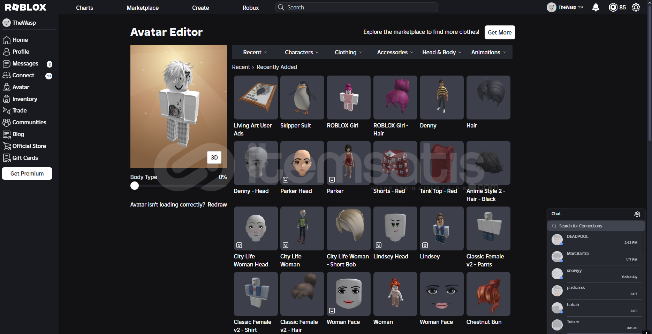
Task: Click TheWasp avatar in top bar
Action: (x=552, y=7)
